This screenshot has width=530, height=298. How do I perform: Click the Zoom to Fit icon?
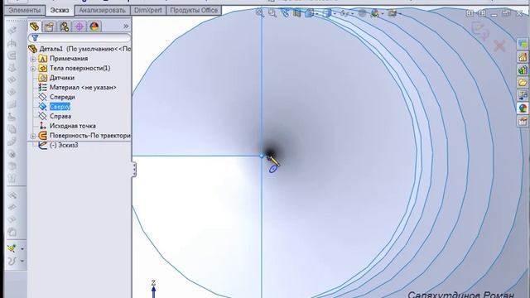point(259,13)
